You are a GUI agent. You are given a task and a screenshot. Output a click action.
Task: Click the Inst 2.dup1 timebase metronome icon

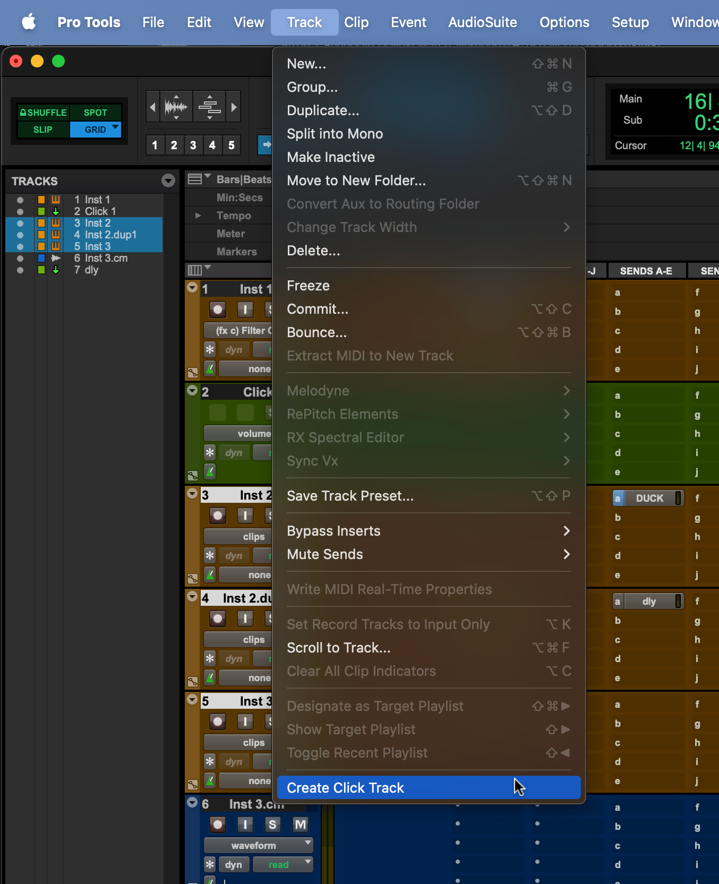point(210,677)
